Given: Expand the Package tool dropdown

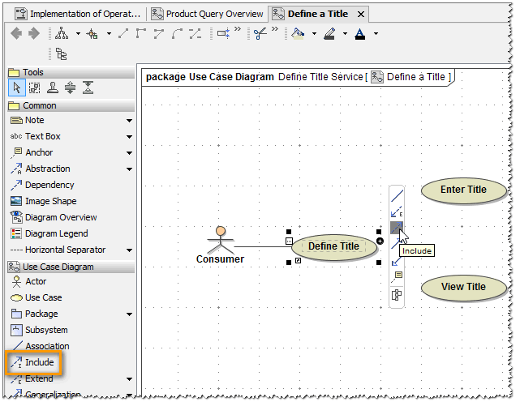Looking at the screenshot, I should (x=129, y=314).
